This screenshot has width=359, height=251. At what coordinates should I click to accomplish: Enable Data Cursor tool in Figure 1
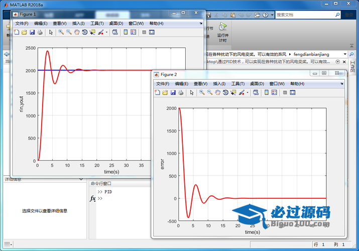[92, 32]
